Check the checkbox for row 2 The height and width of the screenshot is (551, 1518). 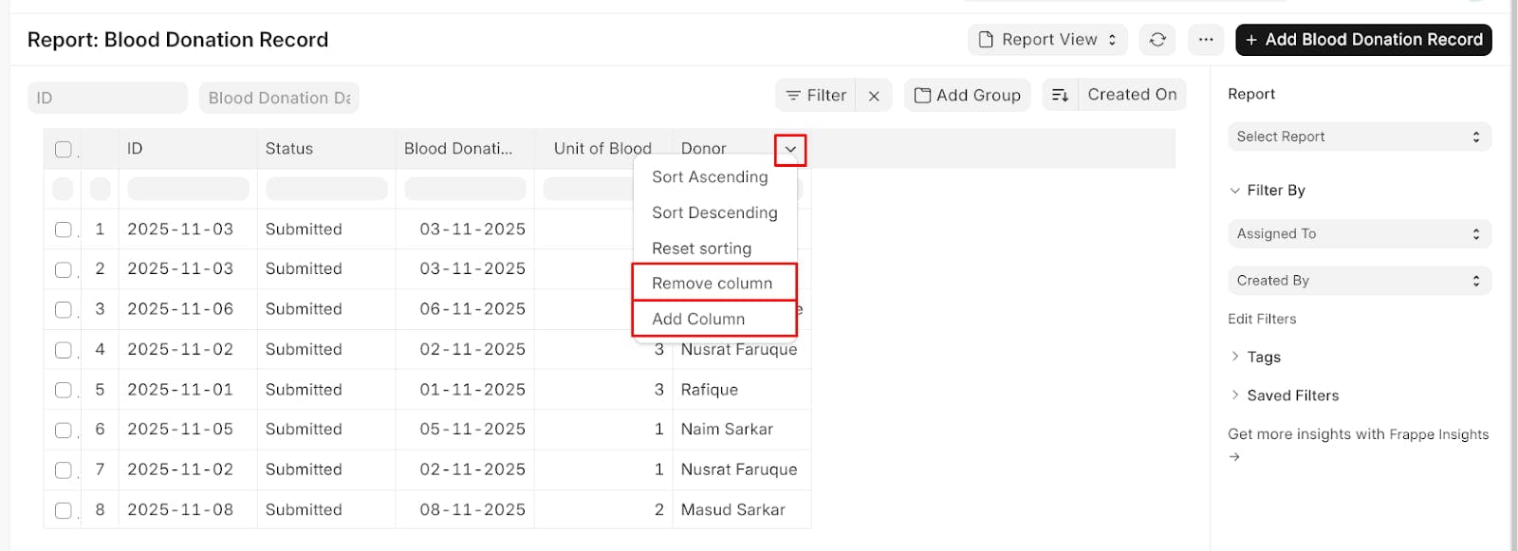point(64,269)
